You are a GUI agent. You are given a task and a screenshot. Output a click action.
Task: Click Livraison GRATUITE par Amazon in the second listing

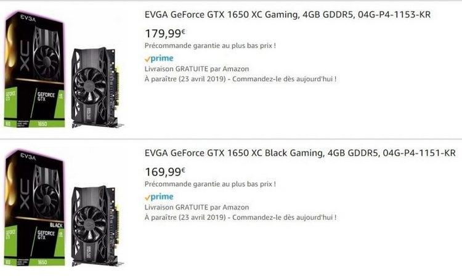pyautogui.click(x=197, y=208)
